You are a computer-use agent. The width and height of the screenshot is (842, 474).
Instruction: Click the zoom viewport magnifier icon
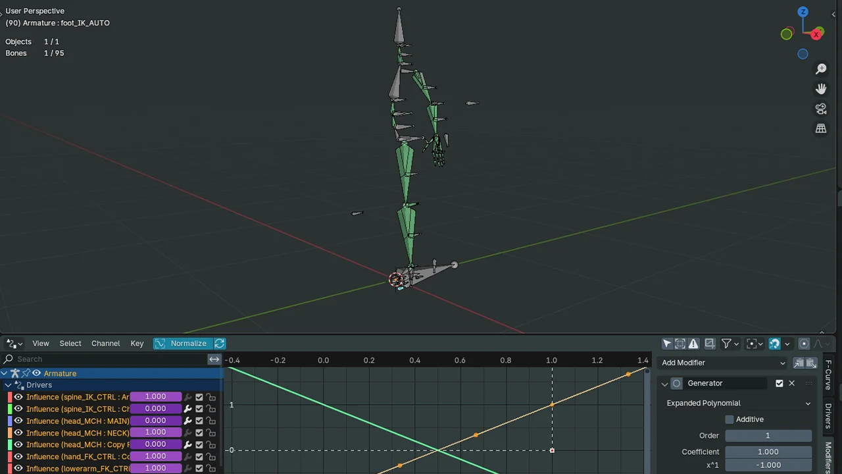821,69
